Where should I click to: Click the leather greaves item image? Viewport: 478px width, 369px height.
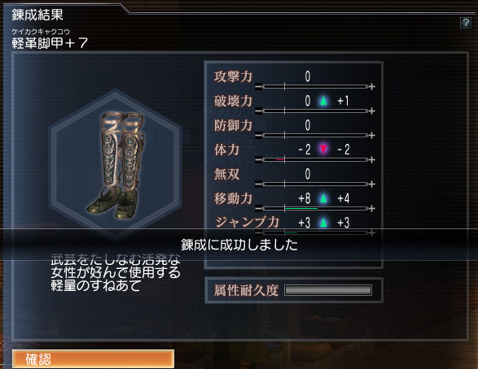pos(116,165)
